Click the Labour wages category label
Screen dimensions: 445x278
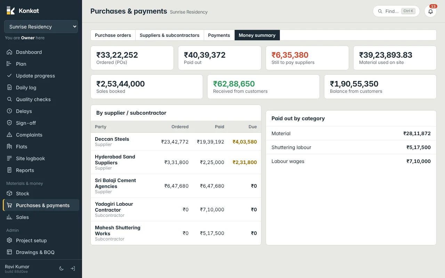click(288, 161)
